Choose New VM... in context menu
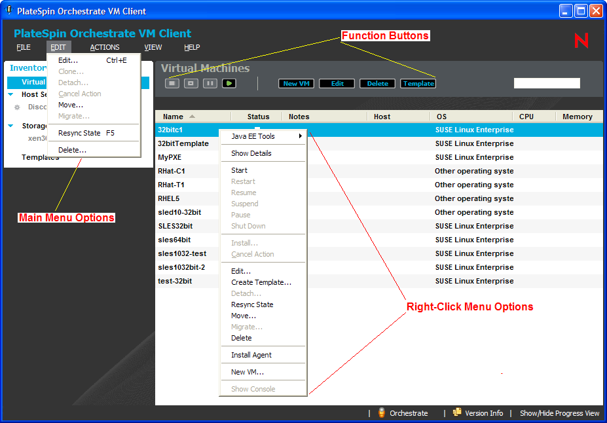607x423 pixels. point(263,373)
